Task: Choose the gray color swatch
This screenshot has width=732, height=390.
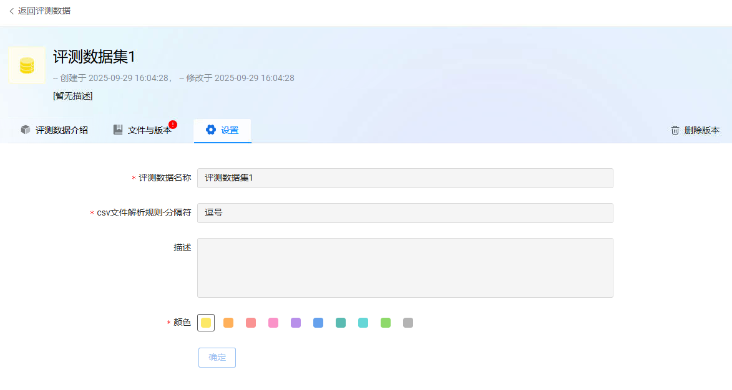Action: [408, 323]
